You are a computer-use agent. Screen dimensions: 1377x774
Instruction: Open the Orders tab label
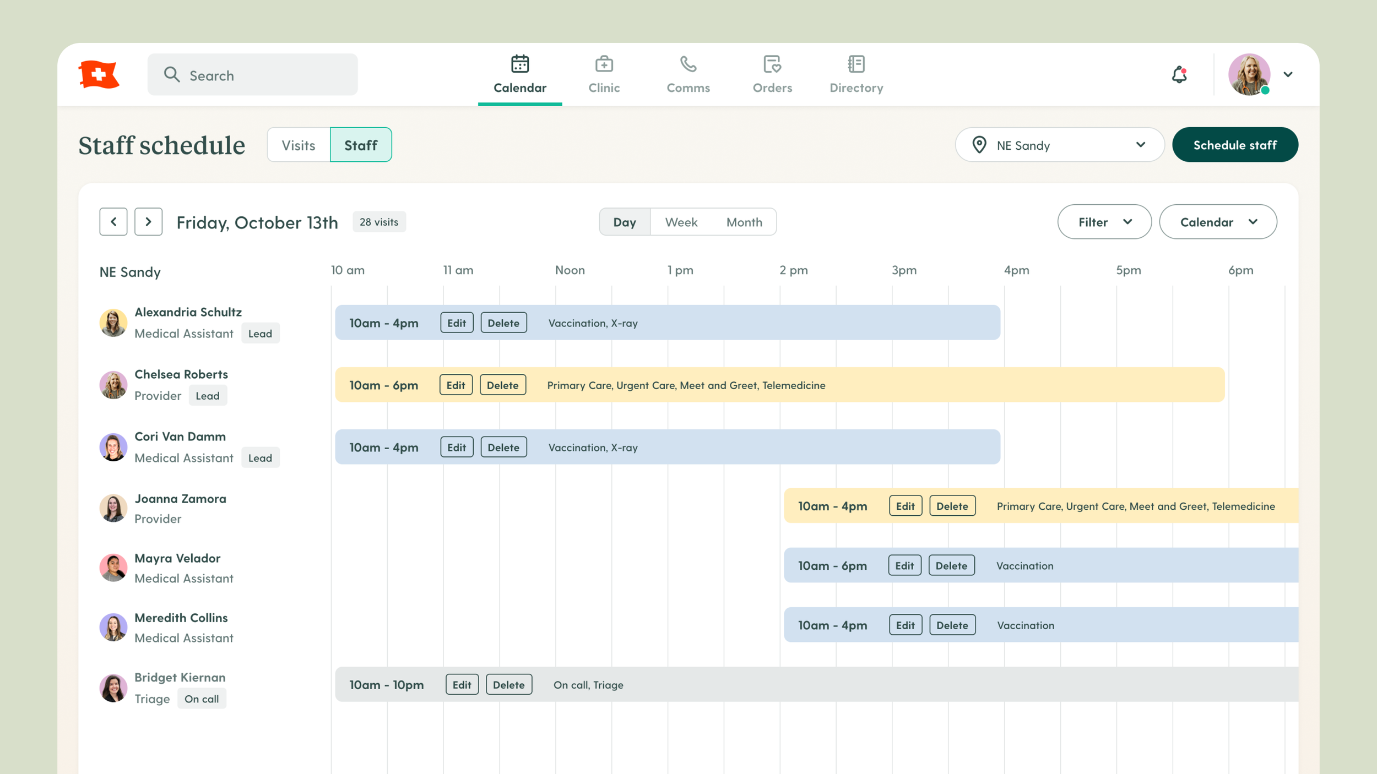(772, 88)
